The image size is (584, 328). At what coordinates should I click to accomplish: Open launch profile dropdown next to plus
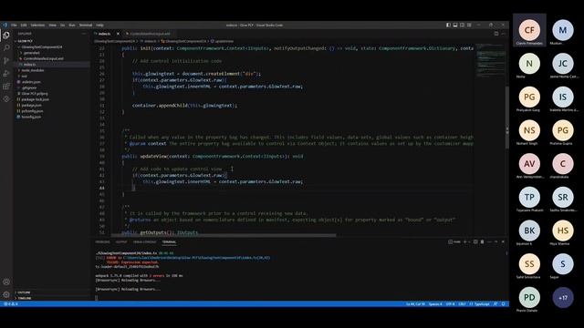(469, 241)
